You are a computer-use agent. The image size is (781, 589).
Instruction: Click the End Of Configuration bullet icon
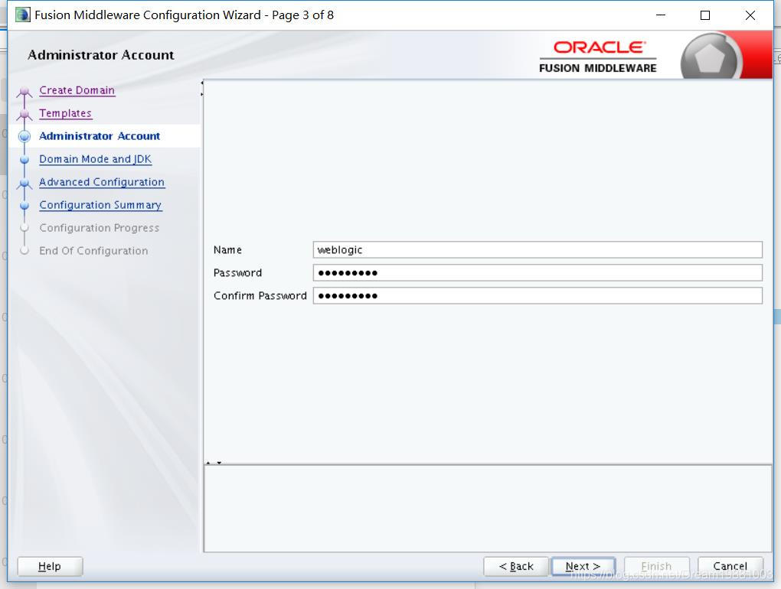(x=25, y=251)
